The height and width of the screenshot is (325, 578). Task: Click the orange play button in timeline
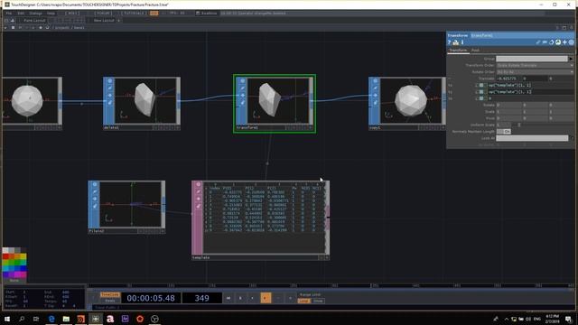pos(266,298)
